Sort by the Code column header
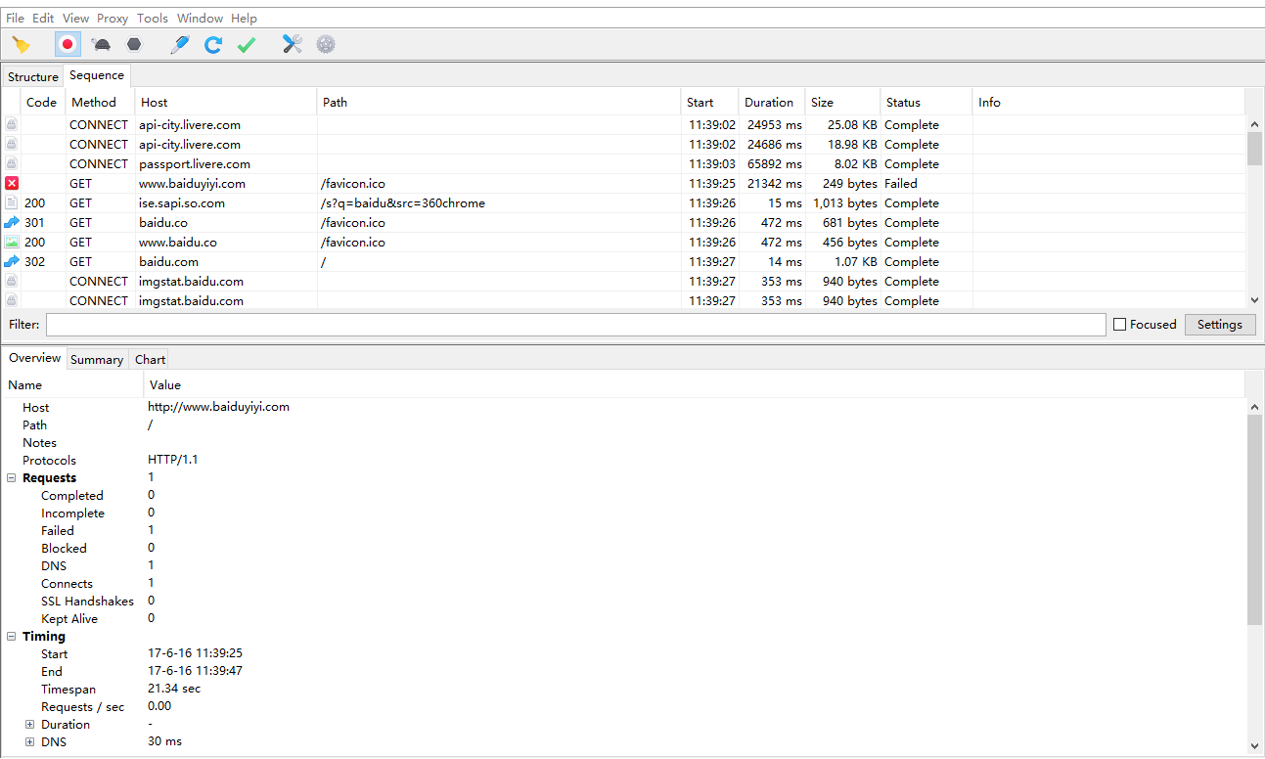The width and height of the screenshot is (1265, 759). (x=42, y=102)
